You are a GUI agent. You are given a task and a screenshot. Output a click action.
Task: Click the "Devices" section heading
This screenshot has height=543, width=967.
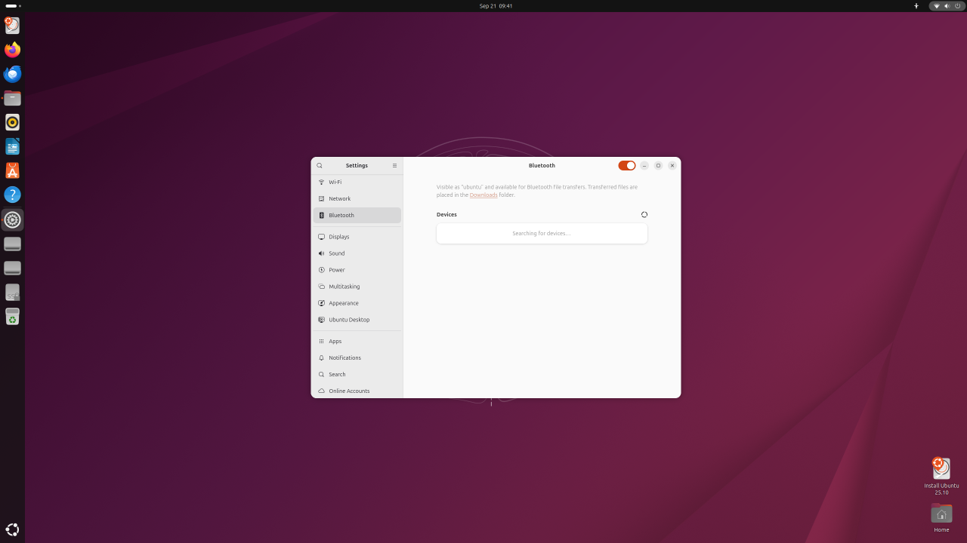(446, 214)
